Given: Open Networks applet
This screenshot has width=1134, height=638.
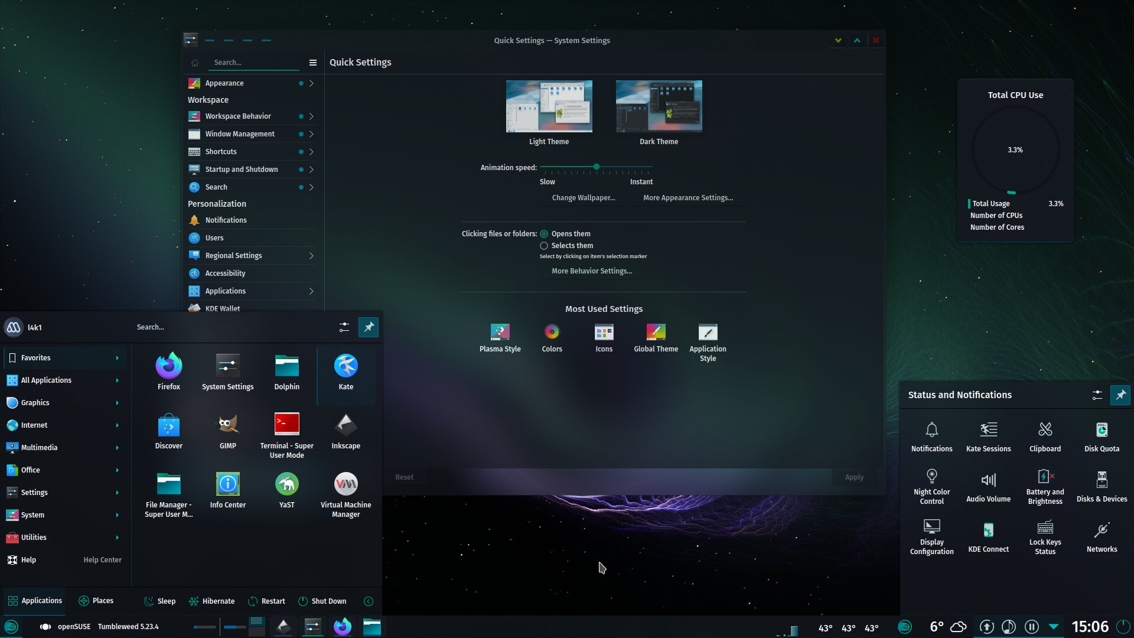Looking at the screenshot, I should pyautogui.click(x=1102, y=537).
